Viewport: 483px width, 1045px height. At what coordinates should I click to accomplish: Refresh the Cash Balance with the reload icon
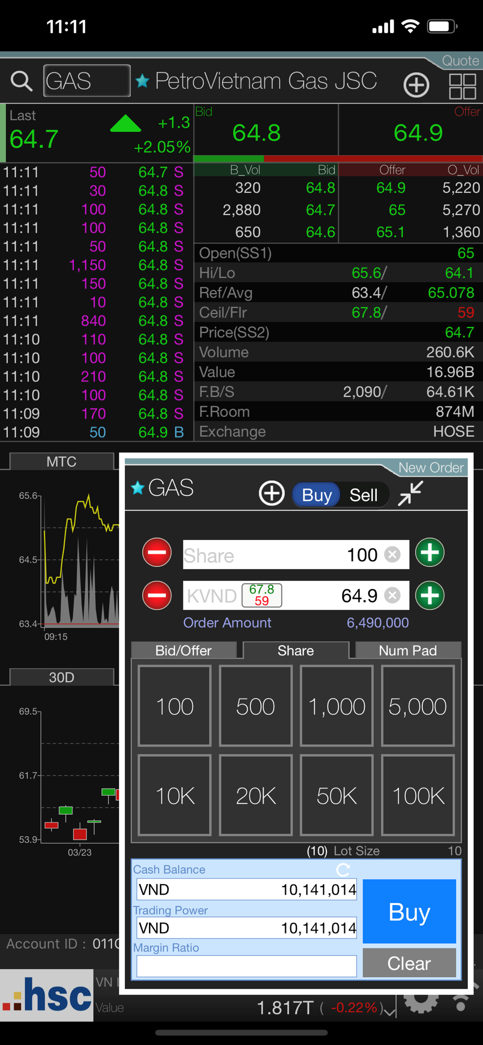coord(343,869)
